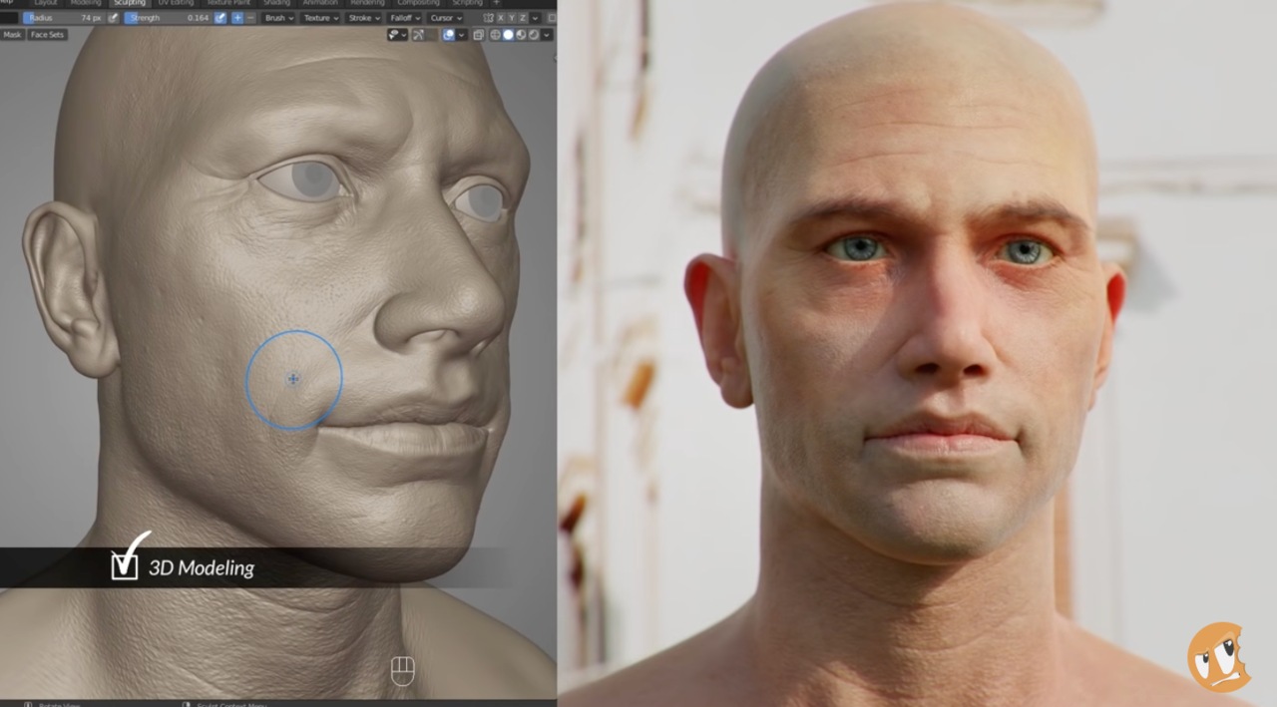The width and height of the screenshot is (1277, 707).
Task: Switch to the Sculpting workspace tab
Action: tap(129, 3)
